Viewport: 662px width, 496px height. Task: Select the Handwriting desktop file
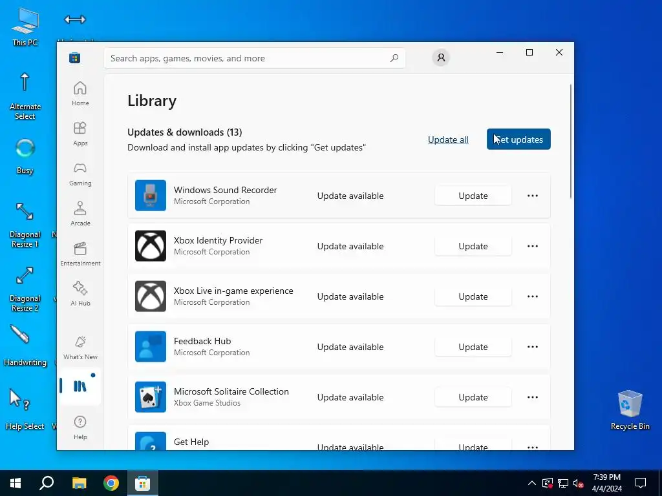[25, 345]
